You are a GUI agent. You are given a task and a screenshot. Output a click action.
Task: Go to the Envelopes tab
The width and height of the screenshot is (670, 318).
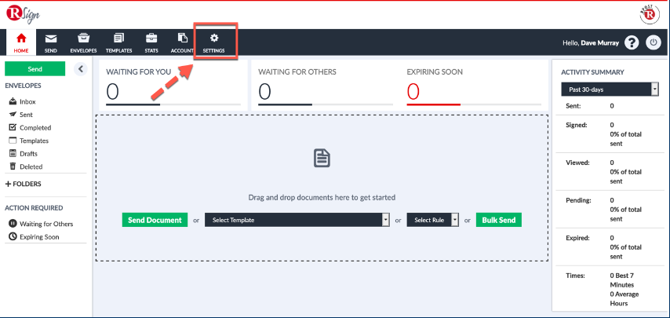tap(83, 42)
